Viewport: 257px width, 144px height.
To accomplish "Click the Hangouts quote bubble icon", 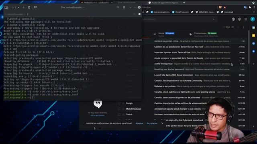I will click(98, 104).
